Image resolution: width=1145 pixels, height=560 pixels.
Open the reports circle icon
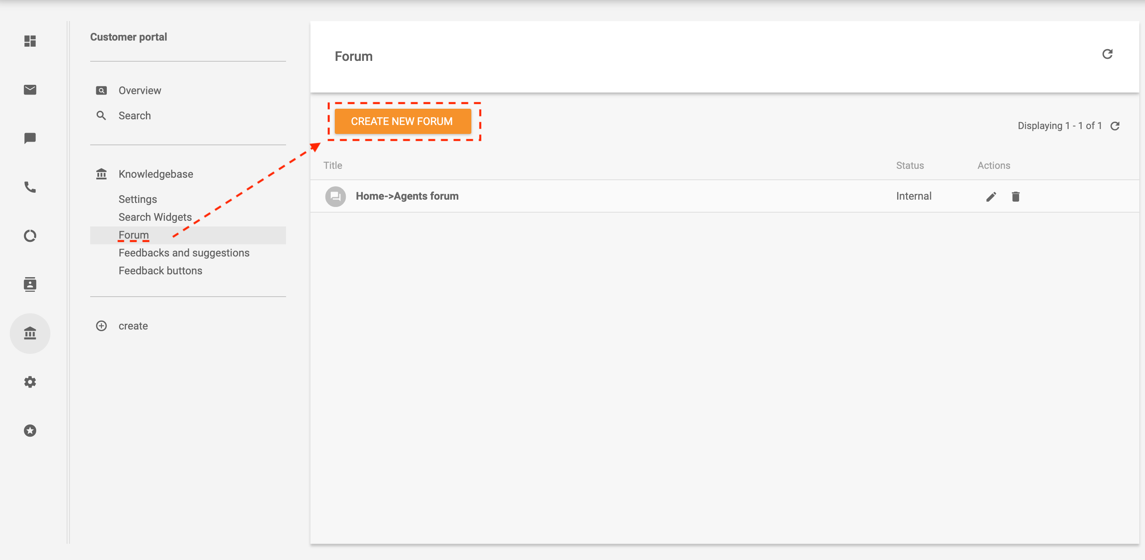click(30, 236)
